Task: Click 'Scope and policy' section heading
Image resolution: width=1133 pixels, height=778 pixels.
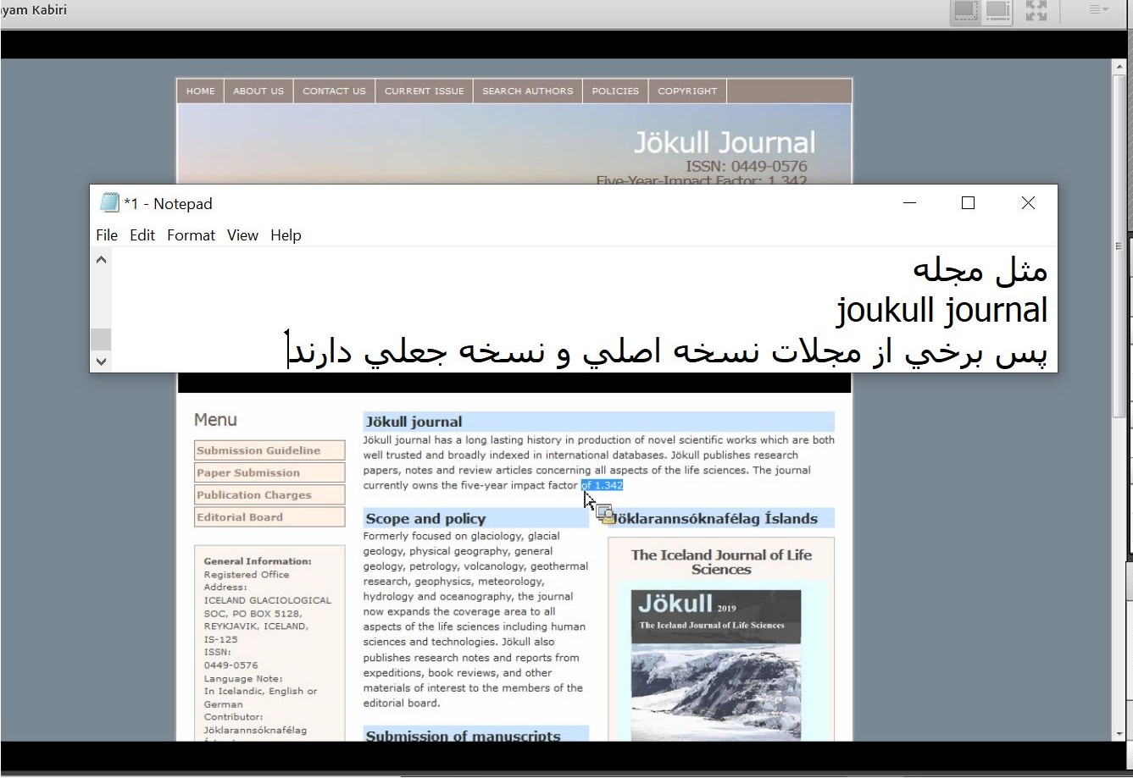Action: click(425, 519)
